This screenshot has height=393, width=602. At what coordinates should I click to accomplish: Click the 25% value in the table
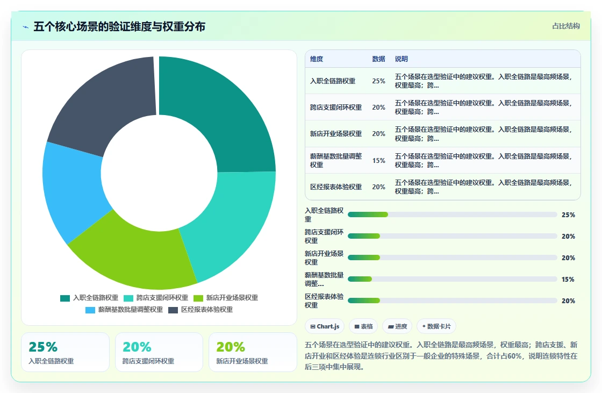pos(378,81)
